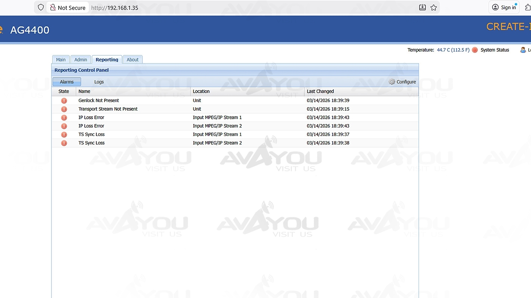
Task: Sort alarms by Location column header
Action: 201,91
